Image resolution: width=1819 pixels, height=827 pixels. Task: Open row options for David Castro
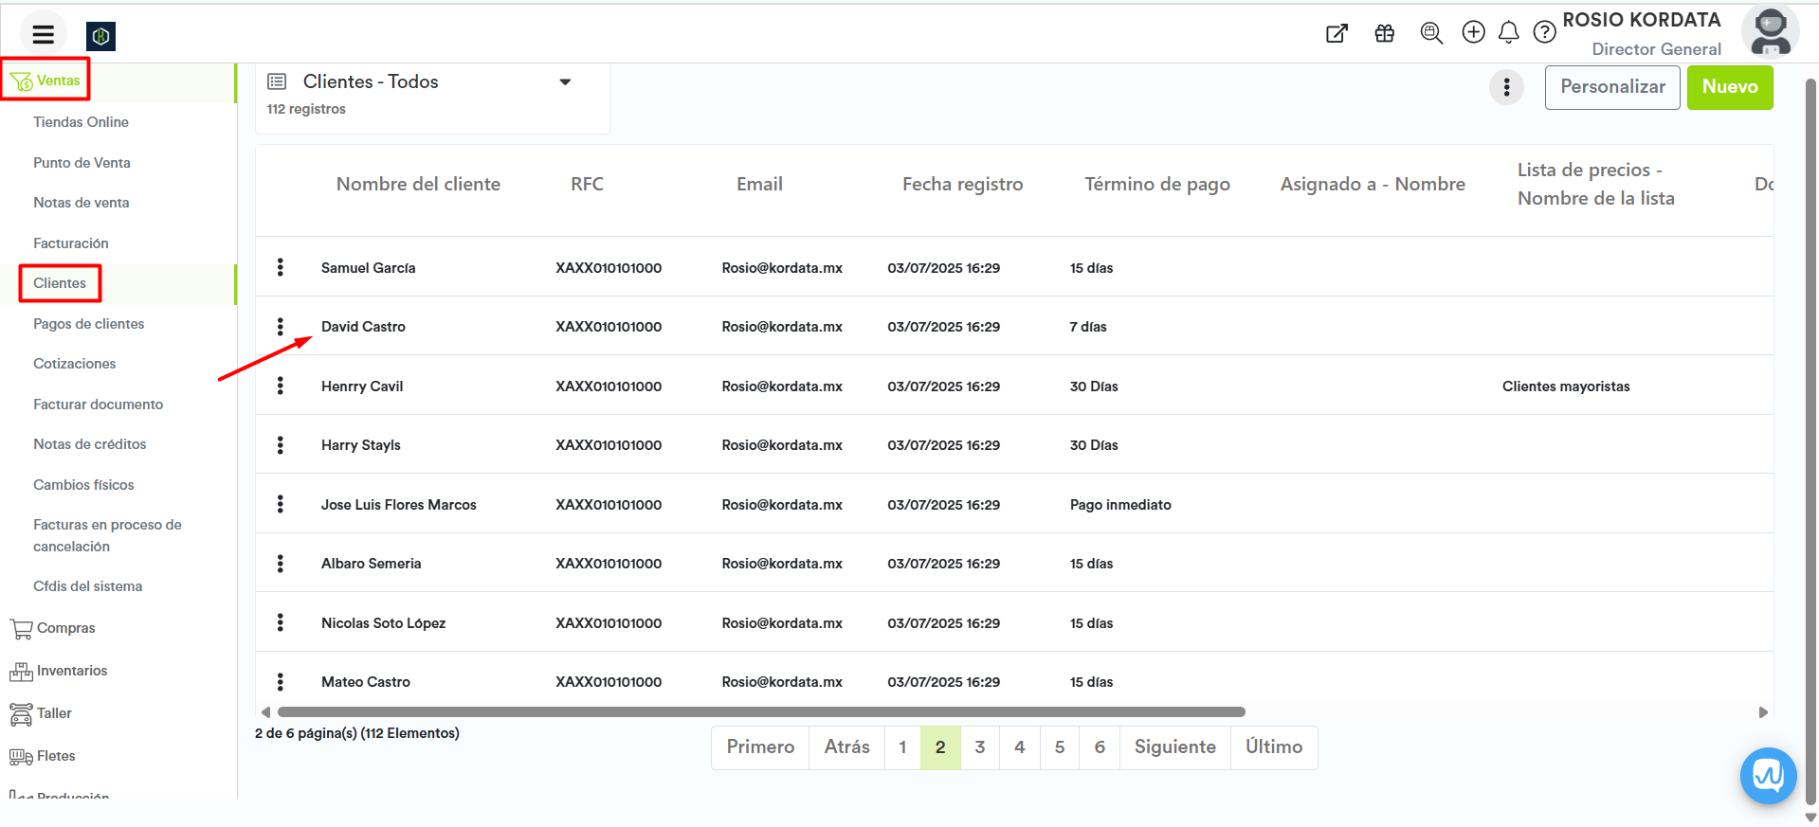pyautogui.click(x=281, y=327)
